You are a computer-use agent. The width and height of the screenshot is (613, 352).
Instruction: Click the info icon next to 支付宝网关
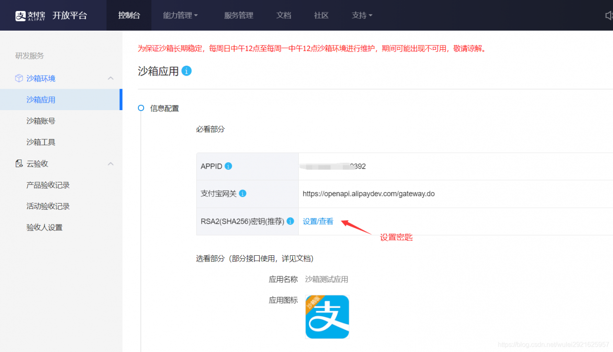[x=243, y=193]
